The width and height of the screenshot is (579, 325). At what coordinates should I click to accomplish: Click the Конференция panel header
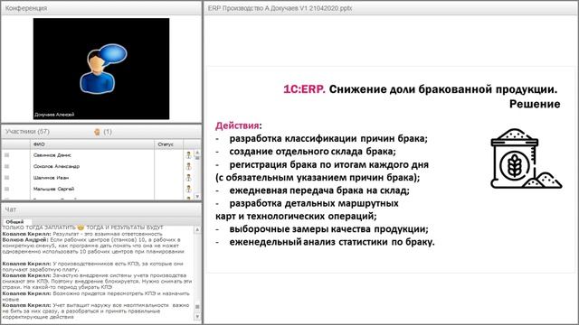coord(101,8)
